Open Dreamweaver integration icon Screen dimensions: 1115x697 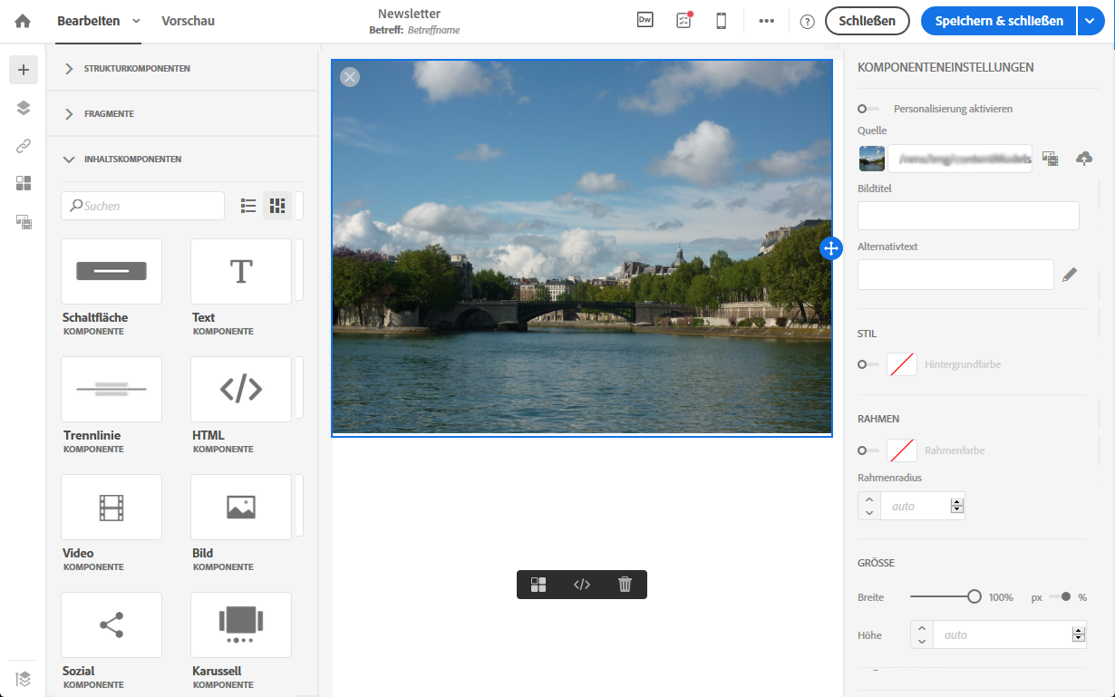[x=645, y=20]
